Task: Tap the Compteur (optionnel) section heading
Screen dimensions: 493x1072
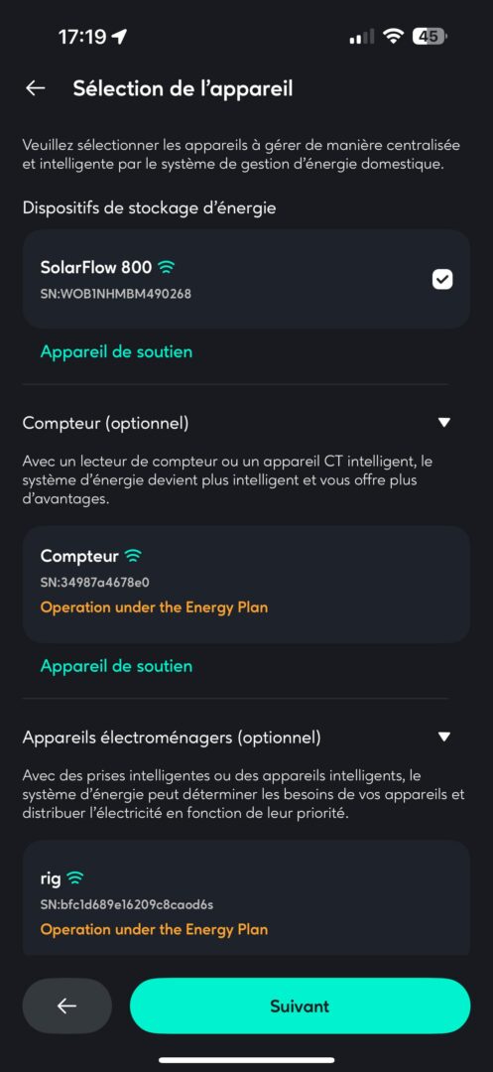Action: 106,424
